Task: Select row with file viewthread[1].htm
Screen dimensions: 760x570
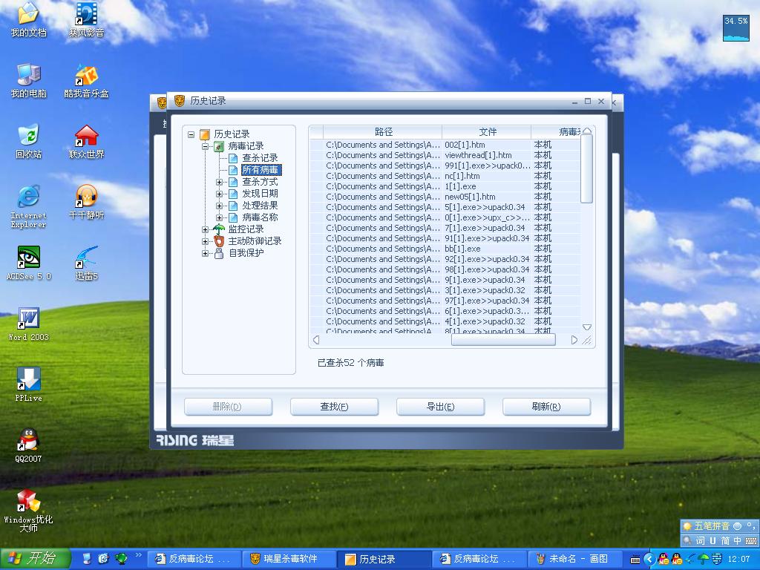Action: [x=445, y=155]
